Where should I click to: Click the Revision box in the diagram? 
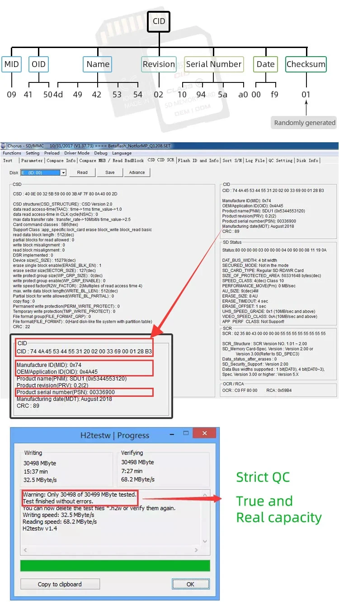click(x=159, y=64)
